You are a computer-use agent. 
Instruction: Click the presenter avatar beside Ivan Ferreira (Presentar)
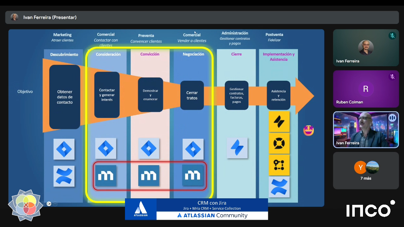(x=14, y=17)
